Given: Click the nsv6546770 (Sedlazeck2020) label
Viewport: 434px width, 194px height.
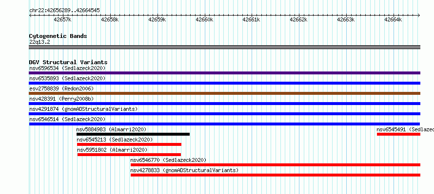Looking at the screenshot, I should click(168, 160).
